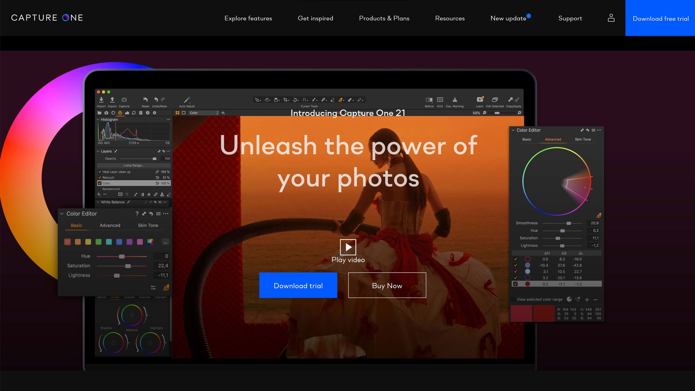Click the Learn icon in toolbar
Screen dimensions: 695x391
coord(480,100)
